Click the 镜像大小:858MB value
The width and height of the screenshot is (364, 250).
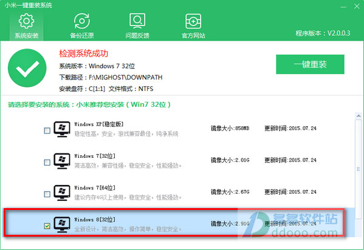point(230,128)
